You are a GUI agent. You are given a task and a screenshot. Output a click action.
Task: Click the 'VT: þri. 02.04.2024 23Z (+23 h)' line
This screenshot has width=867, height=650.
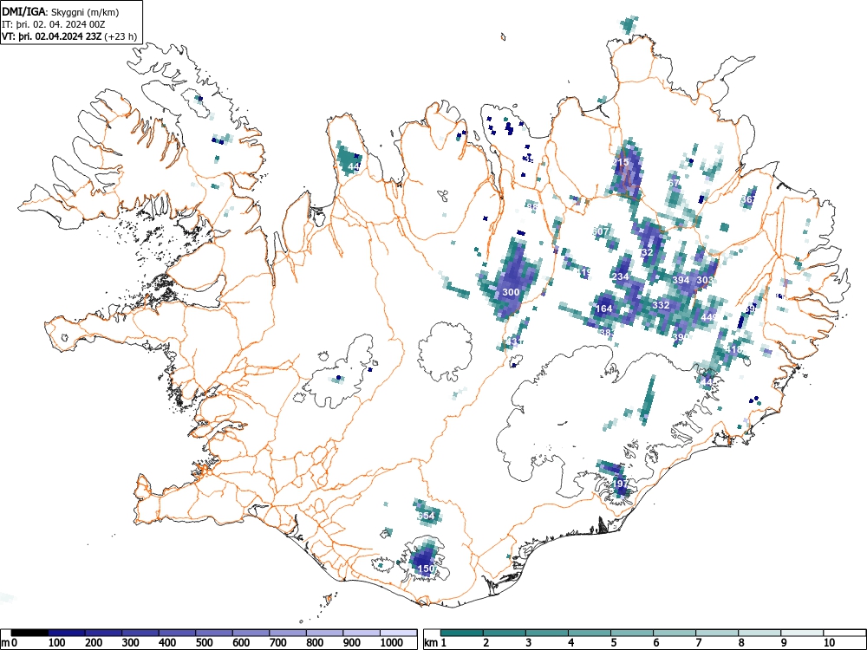(69, 37)
